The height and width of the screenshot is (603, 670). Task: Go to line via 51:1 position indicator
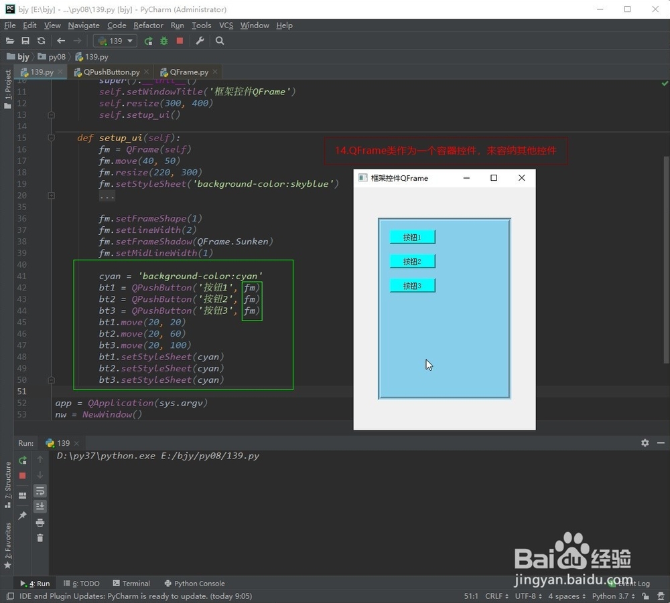point(471,596)
